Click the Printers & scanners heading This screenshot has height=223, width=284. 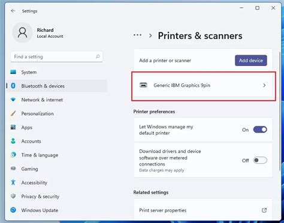pos(200,36)
